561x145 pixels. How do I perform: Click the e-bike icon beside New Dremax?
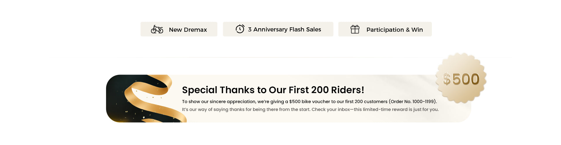157,29
